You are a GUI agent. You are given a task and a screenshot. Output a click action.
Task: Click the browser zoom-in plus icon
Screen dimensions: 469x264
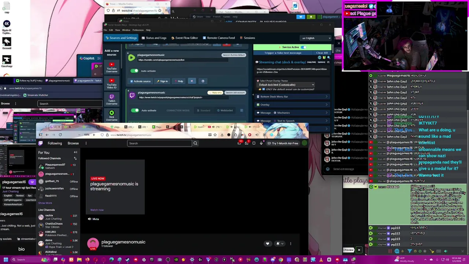94,135
